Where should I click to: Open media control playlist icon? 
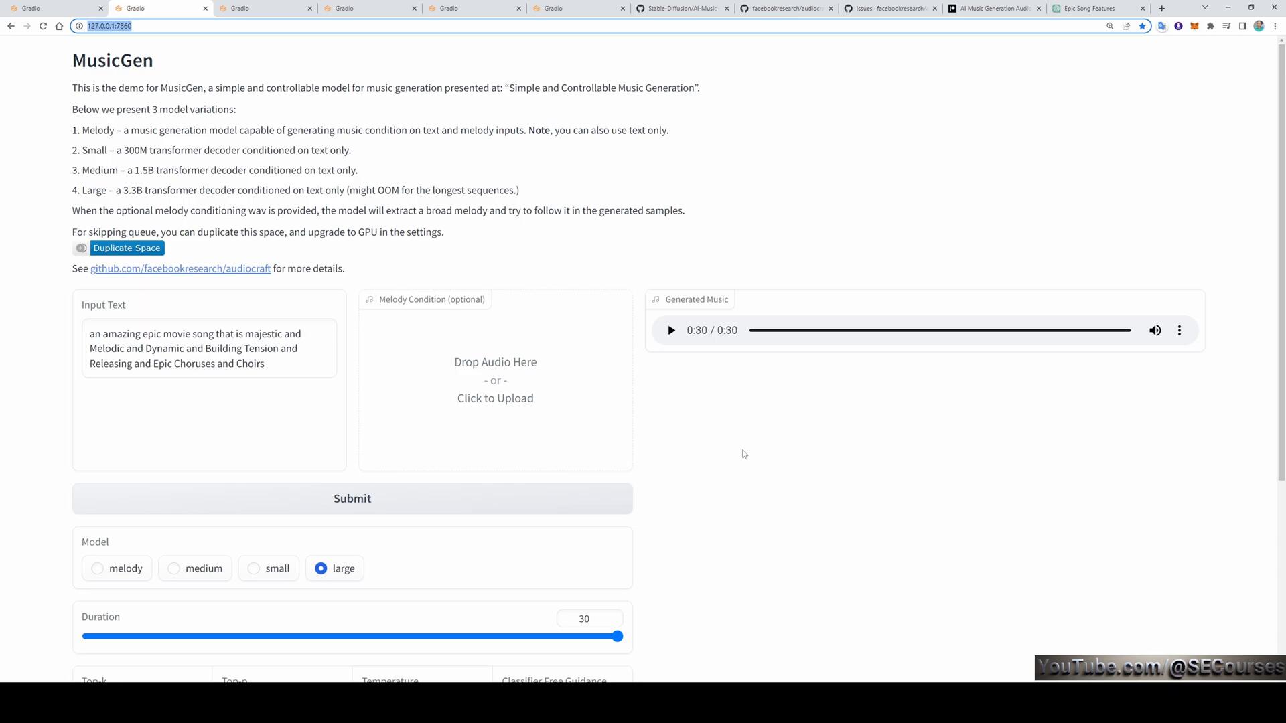click(1226, 26)
